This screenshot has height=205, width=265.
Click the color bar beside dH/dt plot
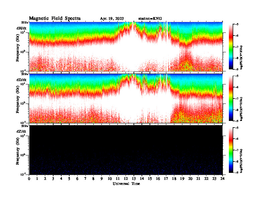(x=231, y=47)
